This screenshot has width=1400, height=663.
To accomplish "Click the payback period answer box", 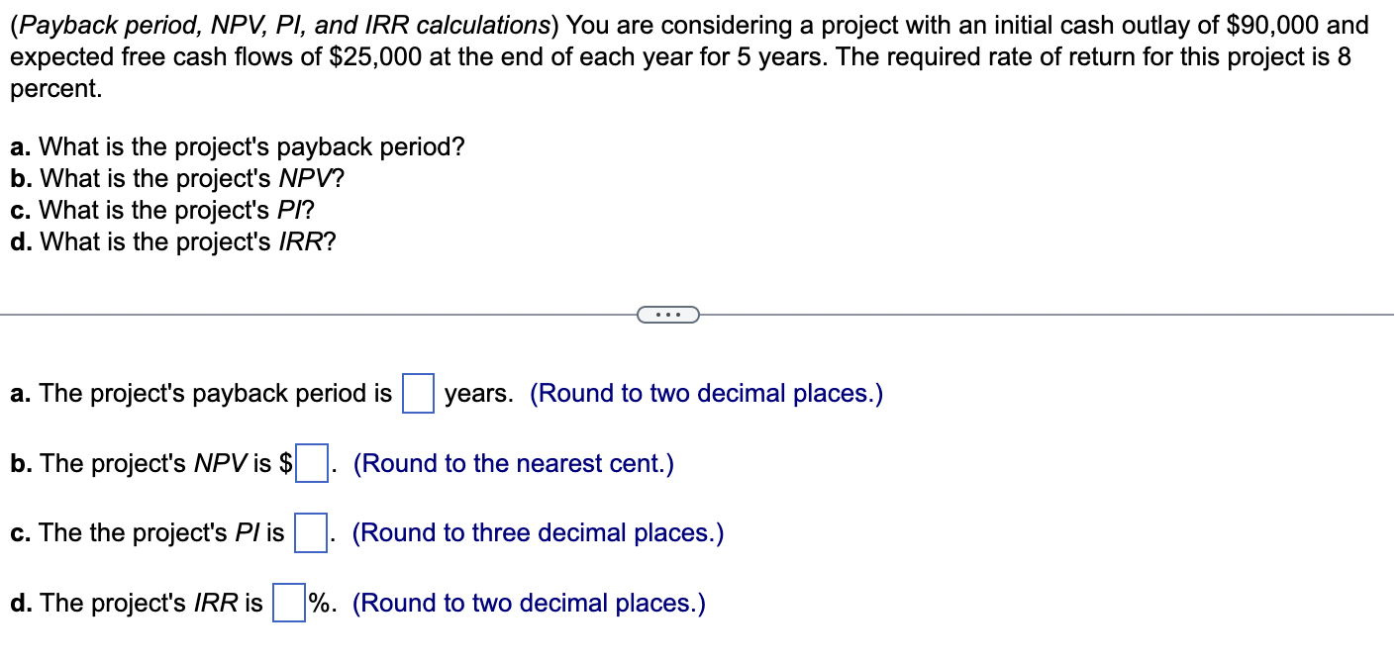I will [419, 394].
